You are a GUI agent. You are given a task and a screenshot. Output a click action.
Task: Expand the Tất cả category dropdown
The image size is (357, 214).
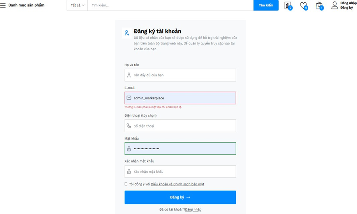[x=77, y=5]
